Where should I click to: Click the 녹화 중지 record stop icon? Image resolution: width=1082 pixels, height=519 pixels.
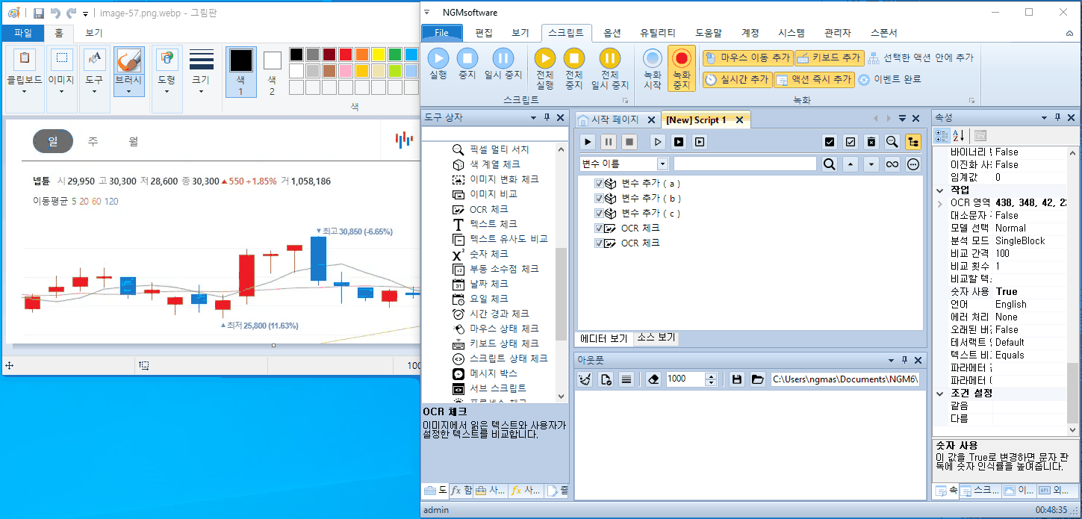(x=682, y=58)
